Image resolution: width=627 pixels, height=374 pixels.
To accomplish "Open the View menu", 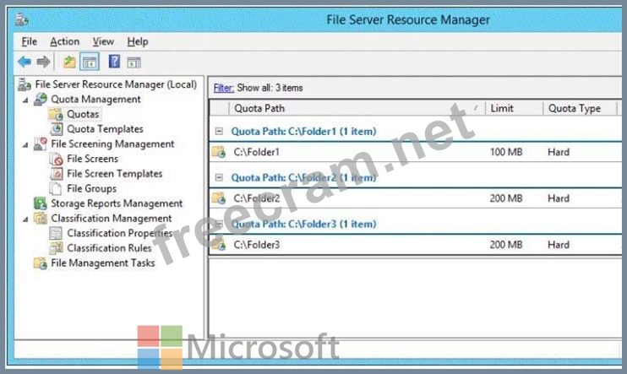I will 103,41.
